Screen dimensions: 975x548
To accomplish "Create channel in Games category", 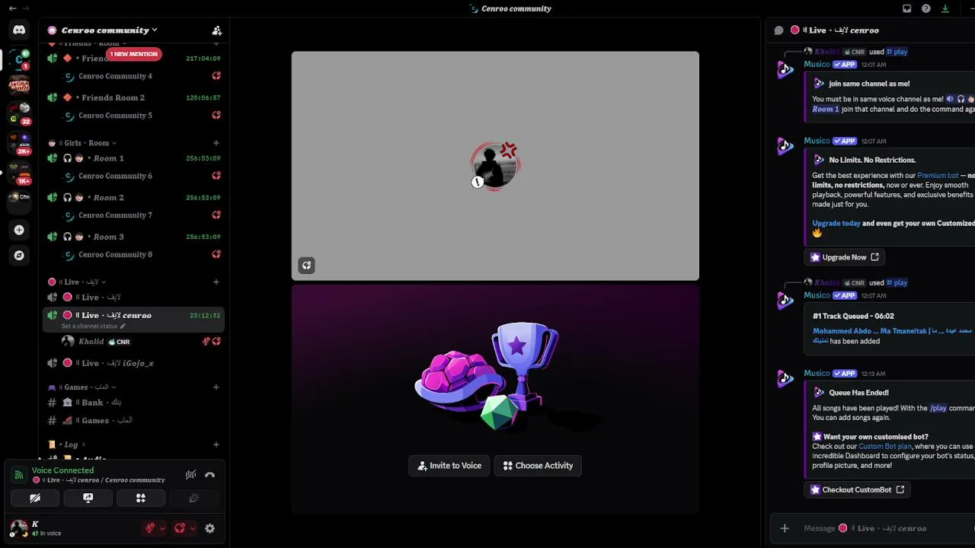I will pos(216,387).
